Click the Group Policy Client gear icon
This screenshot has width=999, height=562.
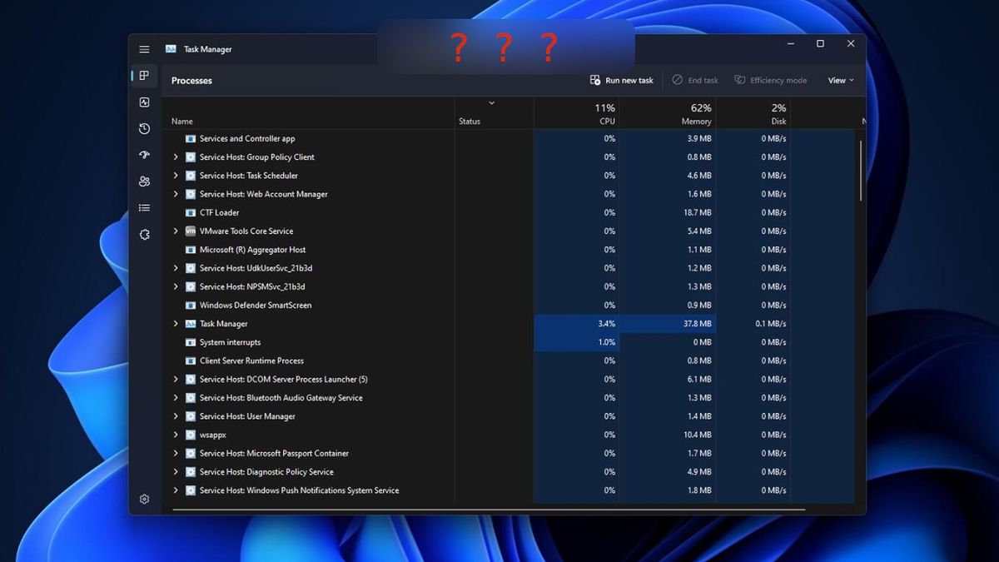[x=191, y=157]
